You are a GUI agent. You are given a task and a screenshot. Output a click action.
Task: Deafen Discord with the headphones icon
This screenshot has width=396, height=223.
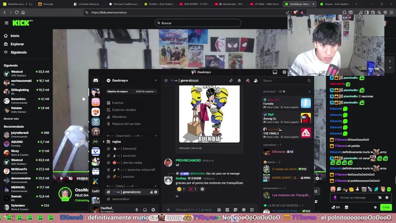point(145,210)
